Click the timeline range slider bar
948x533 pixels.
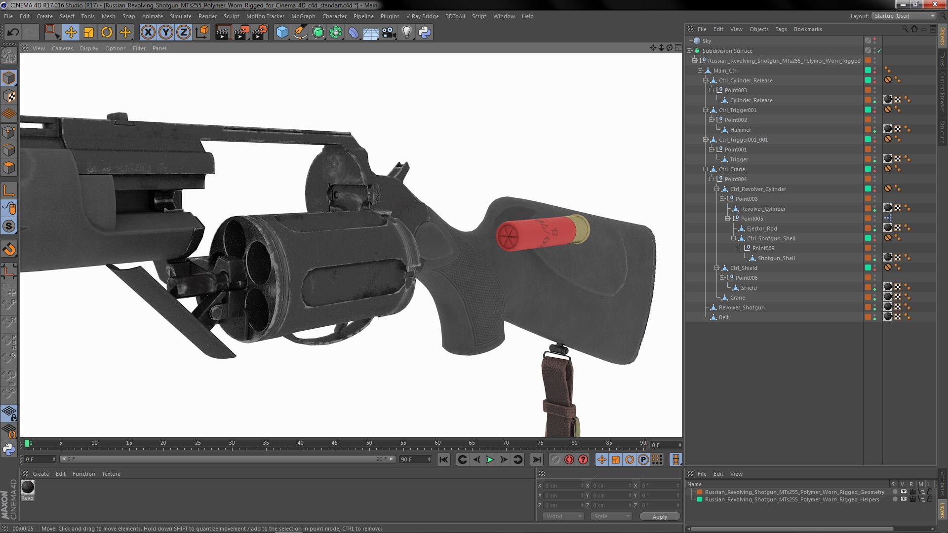click(228, 459)
